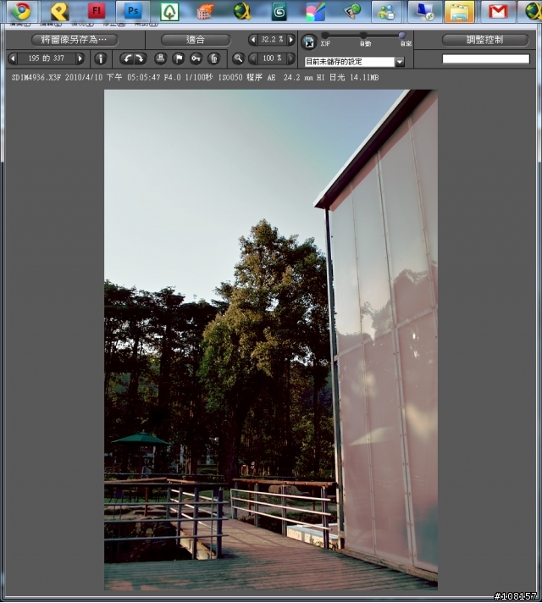
Task: Decrease the 100% loupe magnification
Action: (x=252, y=58)
